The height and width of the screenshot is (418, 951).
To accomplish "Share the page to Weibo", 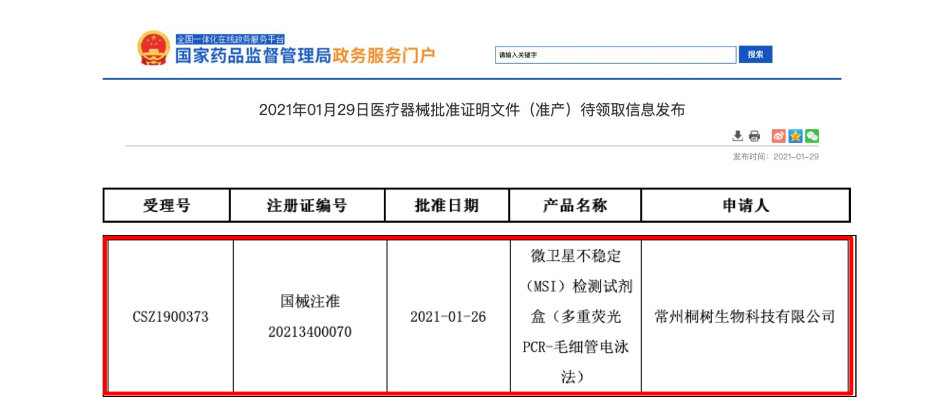I will pyautogui.click(x=778, y=136).
